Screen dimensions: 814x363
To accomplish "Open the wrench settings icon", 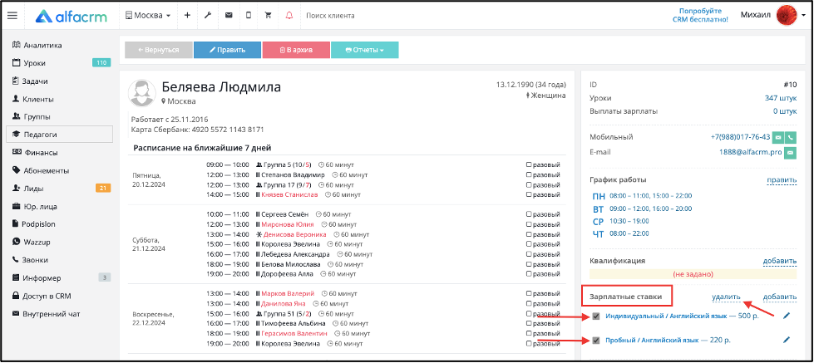I will point(208,16).
